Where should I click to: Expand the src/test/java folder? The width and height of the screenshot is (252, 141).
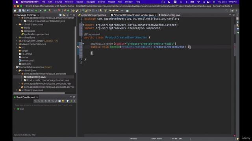coord(17,38)
